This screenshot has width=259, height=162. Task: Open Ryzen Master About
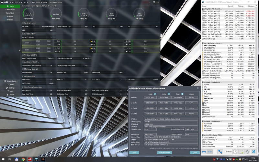10,95
